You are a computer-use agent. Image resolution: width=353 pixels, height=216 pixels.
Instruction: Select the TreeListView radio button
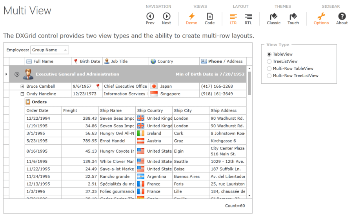[x=269, y=61]
